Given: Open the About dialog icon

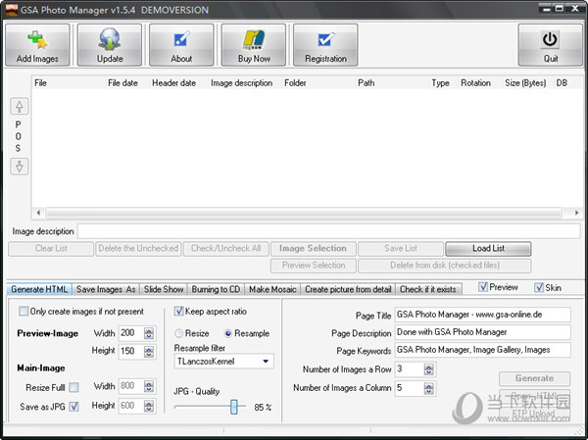Looking at the screenshot, I should [x=181, y=40].
